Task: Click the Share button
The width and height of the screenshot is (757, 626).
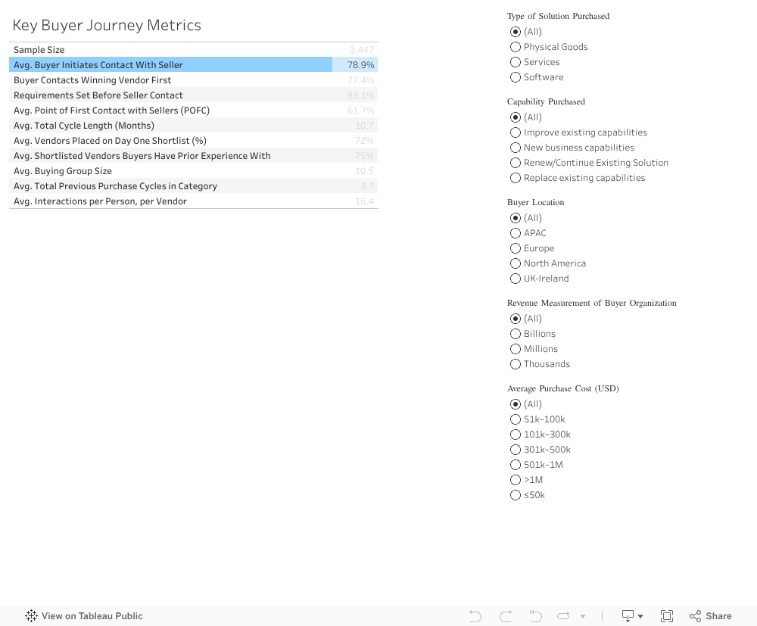Action: click(x=710, y=616)
